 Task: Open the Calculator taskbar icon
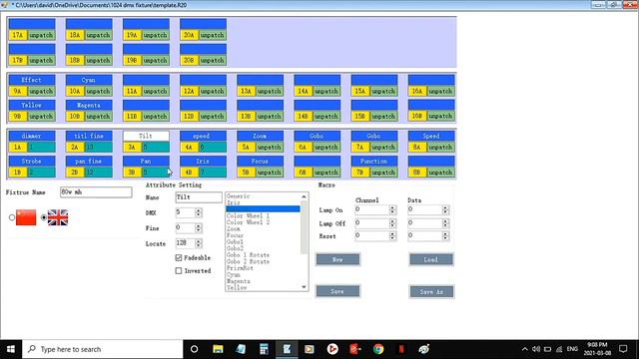click(264, 349)
